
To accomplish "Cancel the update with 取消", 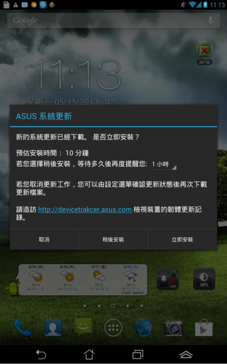I will (44, 240).
